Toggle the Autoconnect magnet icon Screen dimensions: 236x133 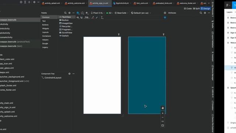pyautogui.click(x=81, y=17)
